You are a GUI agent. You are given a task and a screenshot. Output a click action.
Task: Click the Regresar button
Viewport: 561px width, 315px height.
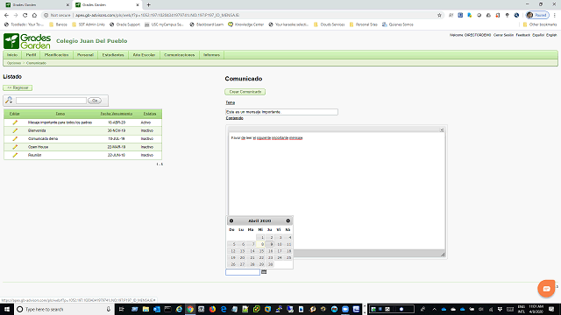(x=18, y=87)
